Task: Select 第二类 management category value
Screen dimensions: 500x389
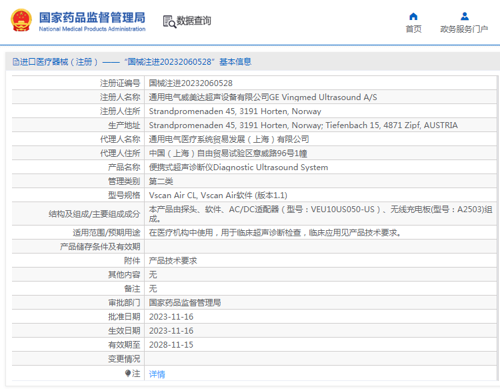Action: pos(161,181)
